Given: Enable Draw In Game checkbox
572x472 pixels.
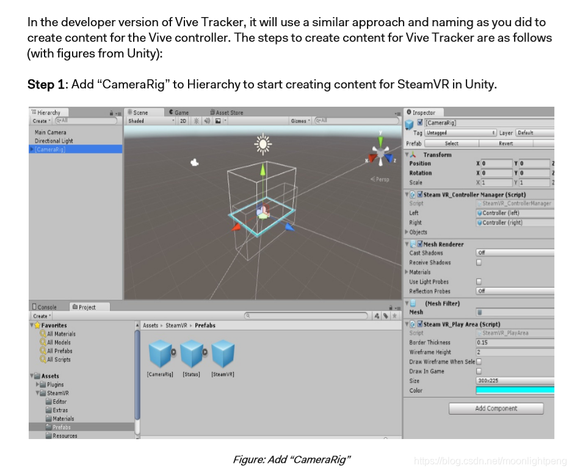Looking at the screenshot, I should (x=479, y=371).
